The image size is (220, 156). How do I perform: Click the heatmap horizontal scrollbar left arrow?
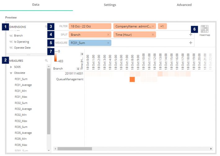click(55, 149)
